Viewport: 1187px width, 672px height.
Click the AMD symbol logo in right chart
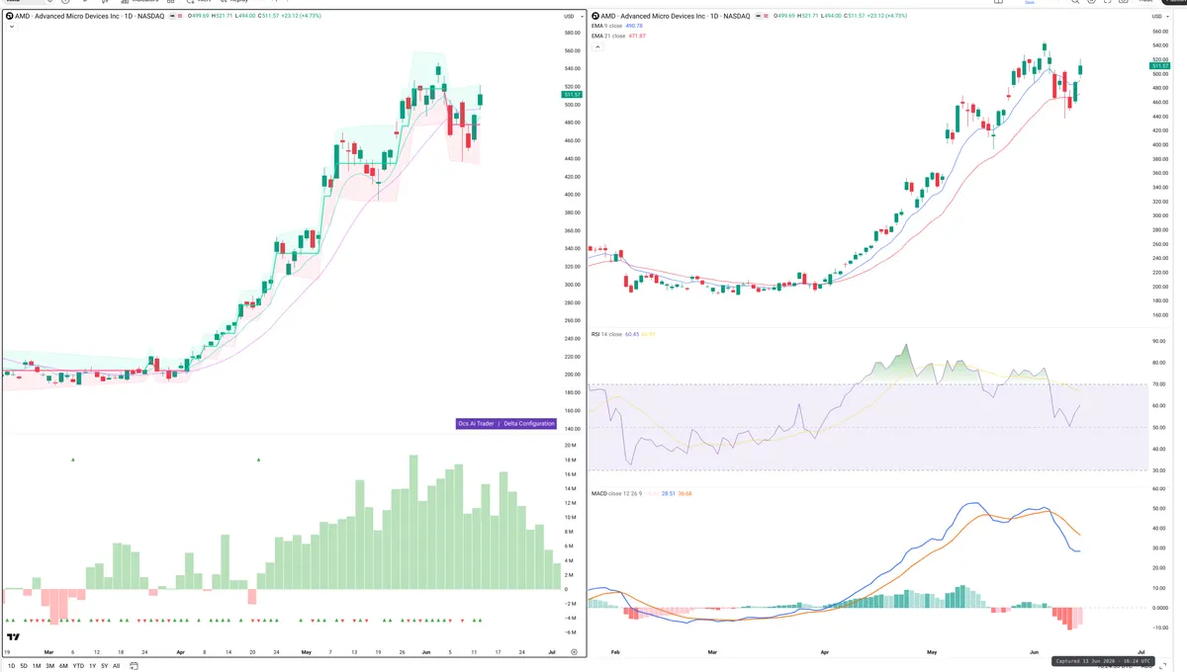595,16
